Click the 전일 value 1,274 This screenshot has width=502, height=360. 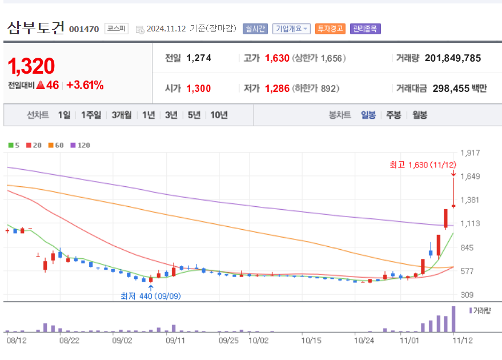point(199,58)
